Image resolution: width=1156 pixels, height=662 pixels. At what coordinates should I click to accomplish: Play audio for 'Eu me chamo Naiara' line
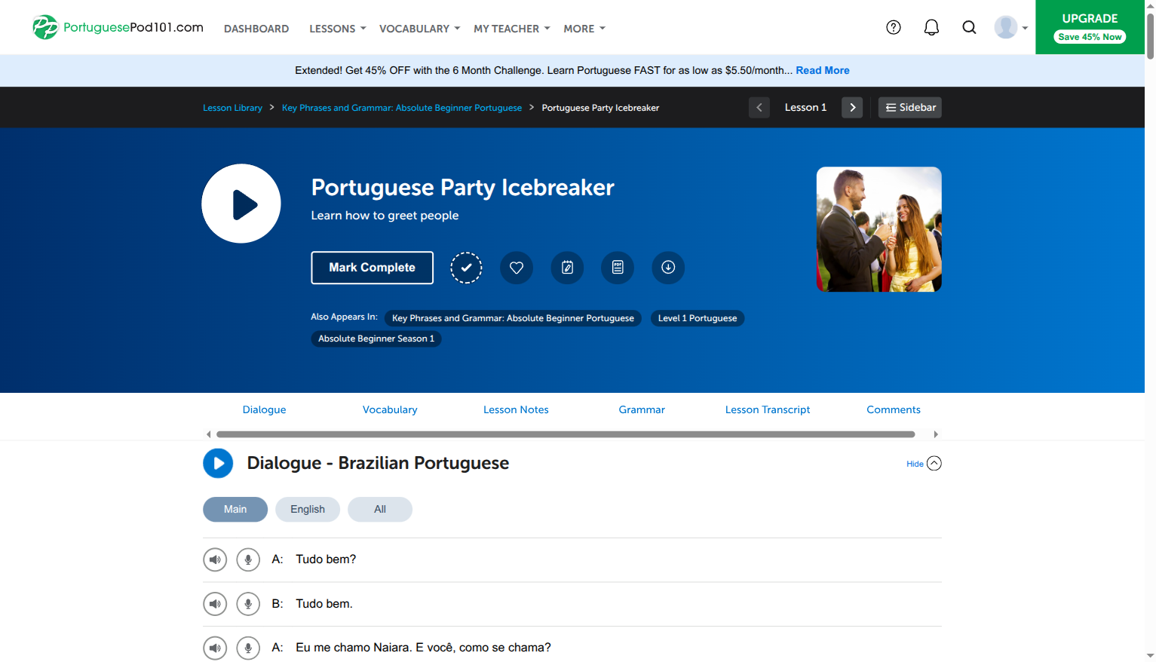point(215,648)
